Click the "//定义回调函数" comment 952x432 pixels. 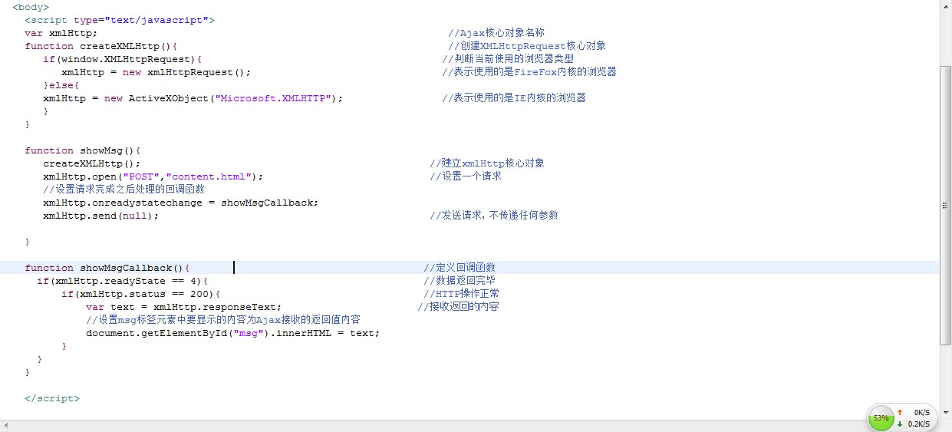[460, 268]
